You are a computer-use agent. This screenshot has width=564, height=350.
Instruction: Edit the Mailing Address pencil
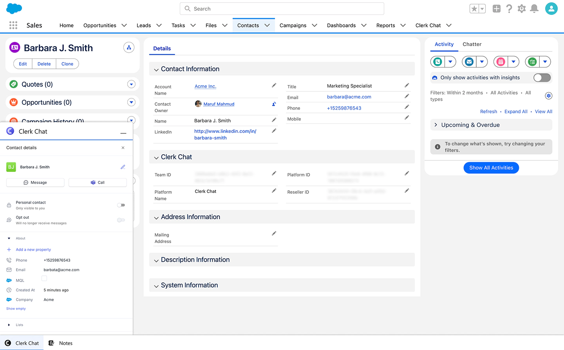click(x=274, y=234)
